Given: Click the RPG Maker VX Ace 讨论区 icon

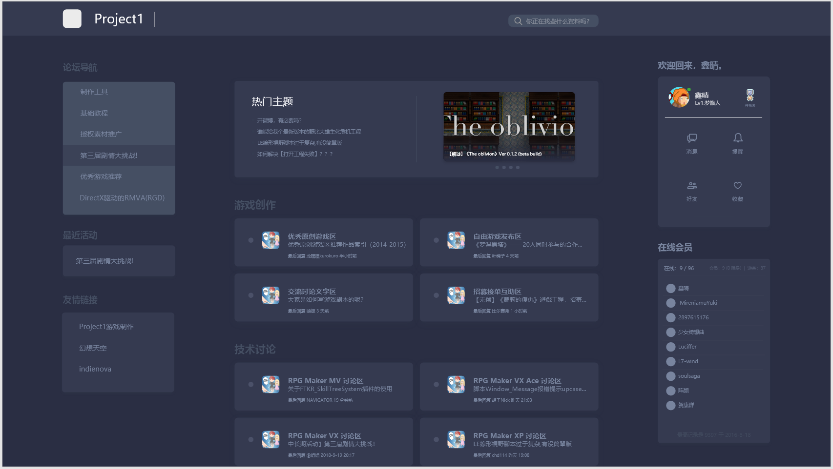Looking at the screenshot, I should click(456, 385).
